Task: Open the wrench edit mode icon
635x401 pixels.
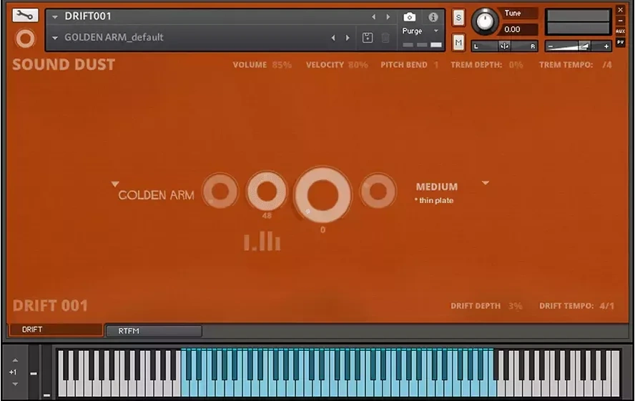Action: coord(25,16)
